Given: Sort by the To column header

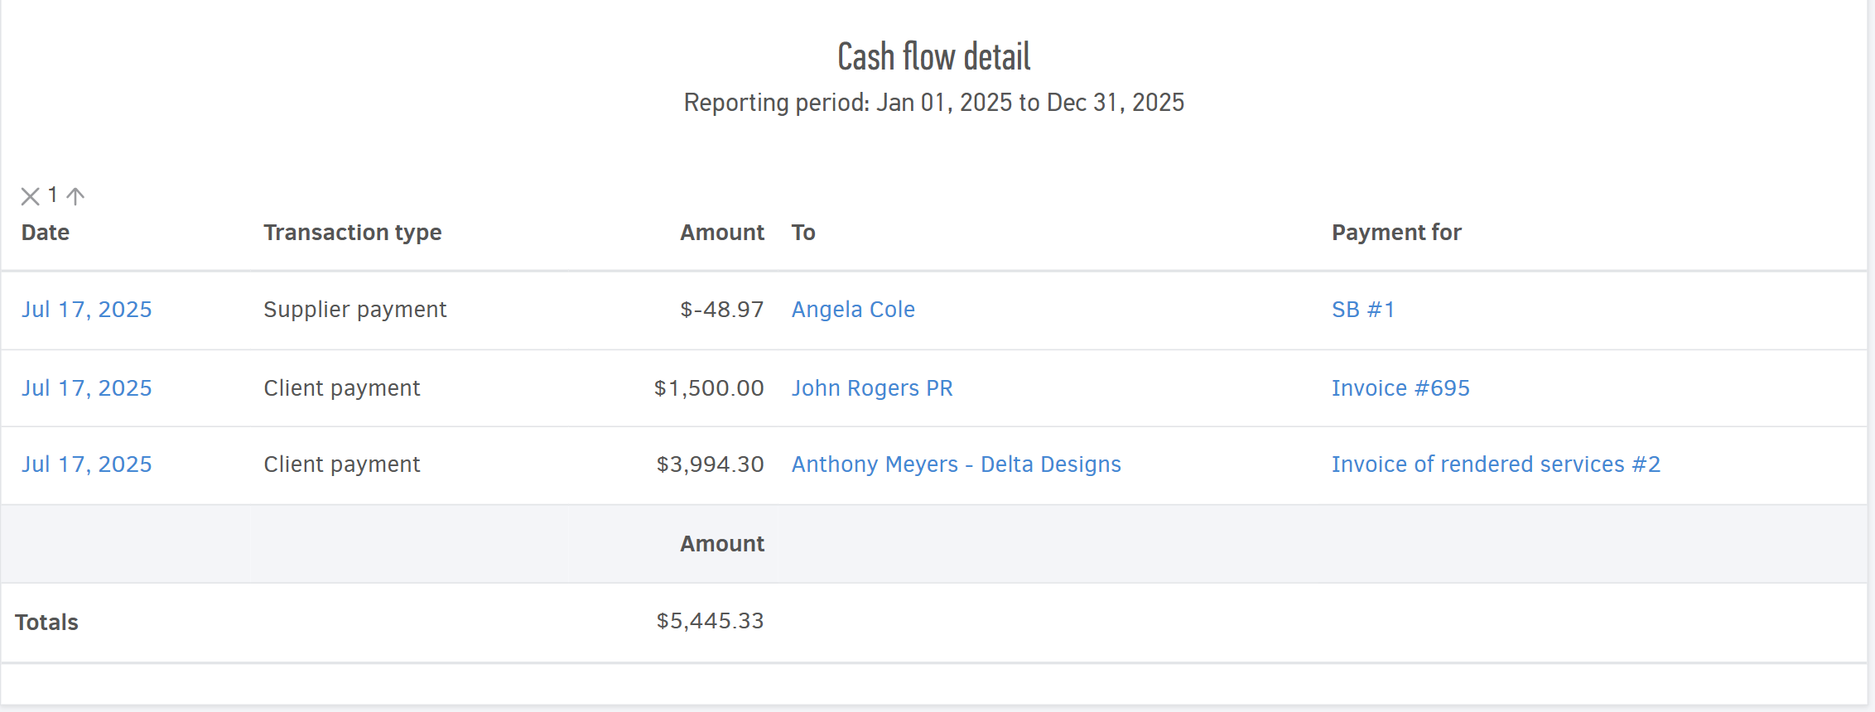Looking at the screenshot, I should pyautogui.click(x=803, y=233).
